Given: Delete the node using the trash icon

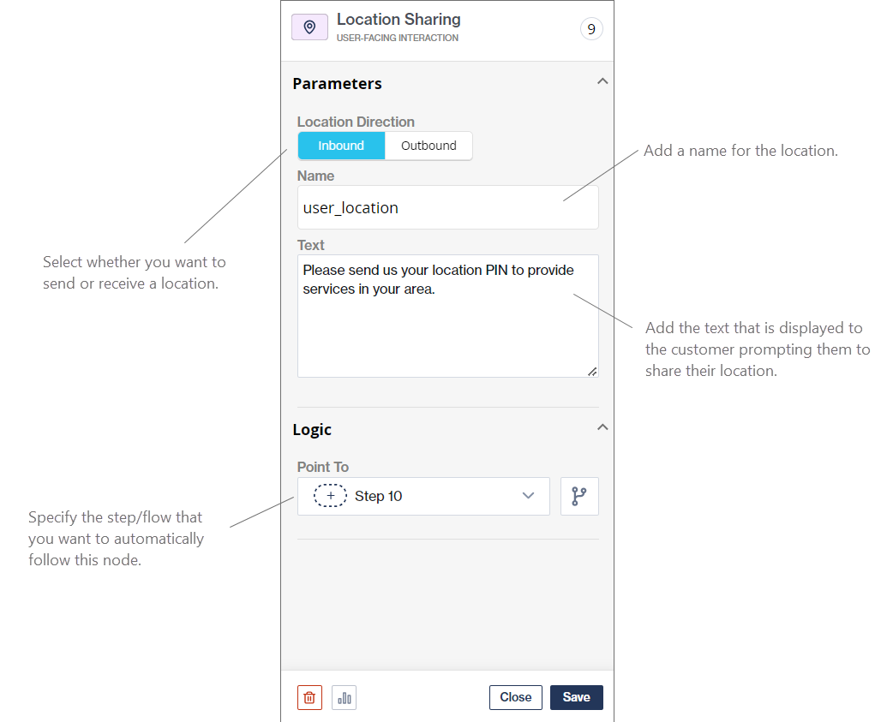Looking at the screenshot, I should pos(309,697).
